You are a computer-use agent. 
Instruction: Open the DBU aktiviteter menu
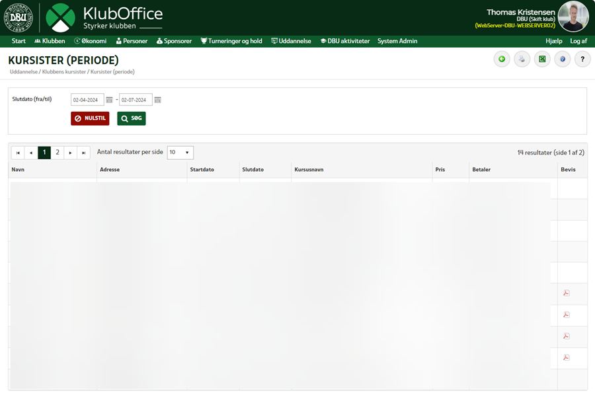(345, 41)
